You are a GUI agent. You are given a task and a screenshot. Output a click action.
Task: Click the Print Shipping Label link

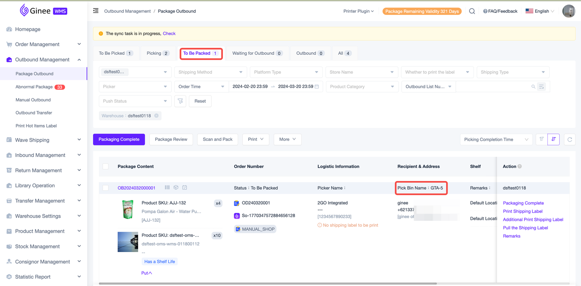[x=522, y=211]
